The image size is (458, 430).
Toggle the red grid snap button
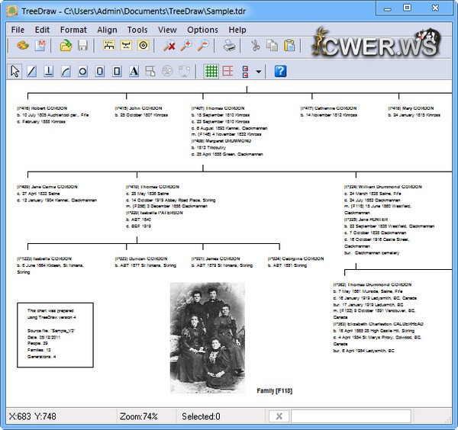228,71
